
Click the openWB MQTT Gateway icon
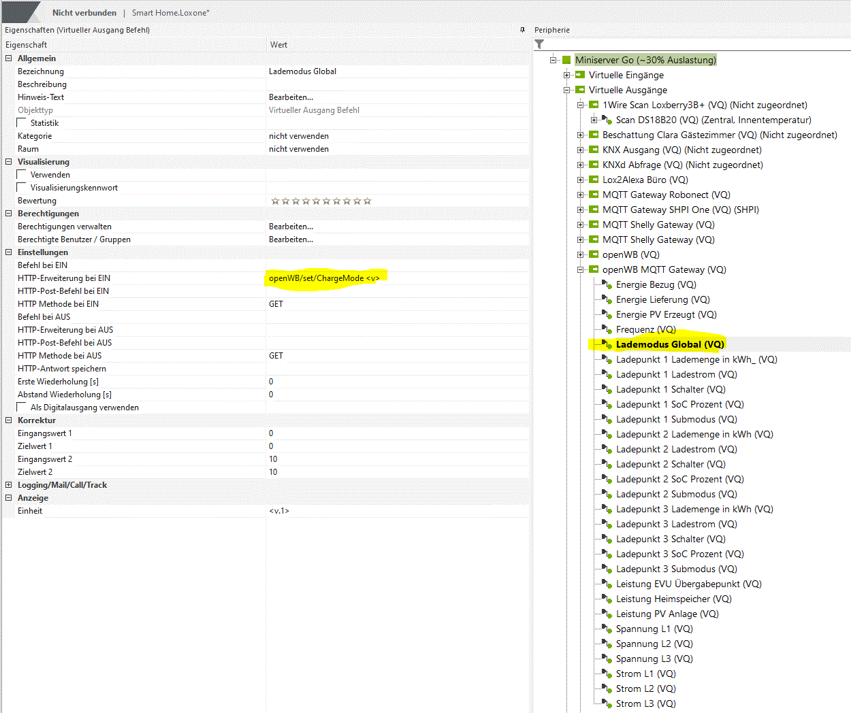[x=594, y=269]
